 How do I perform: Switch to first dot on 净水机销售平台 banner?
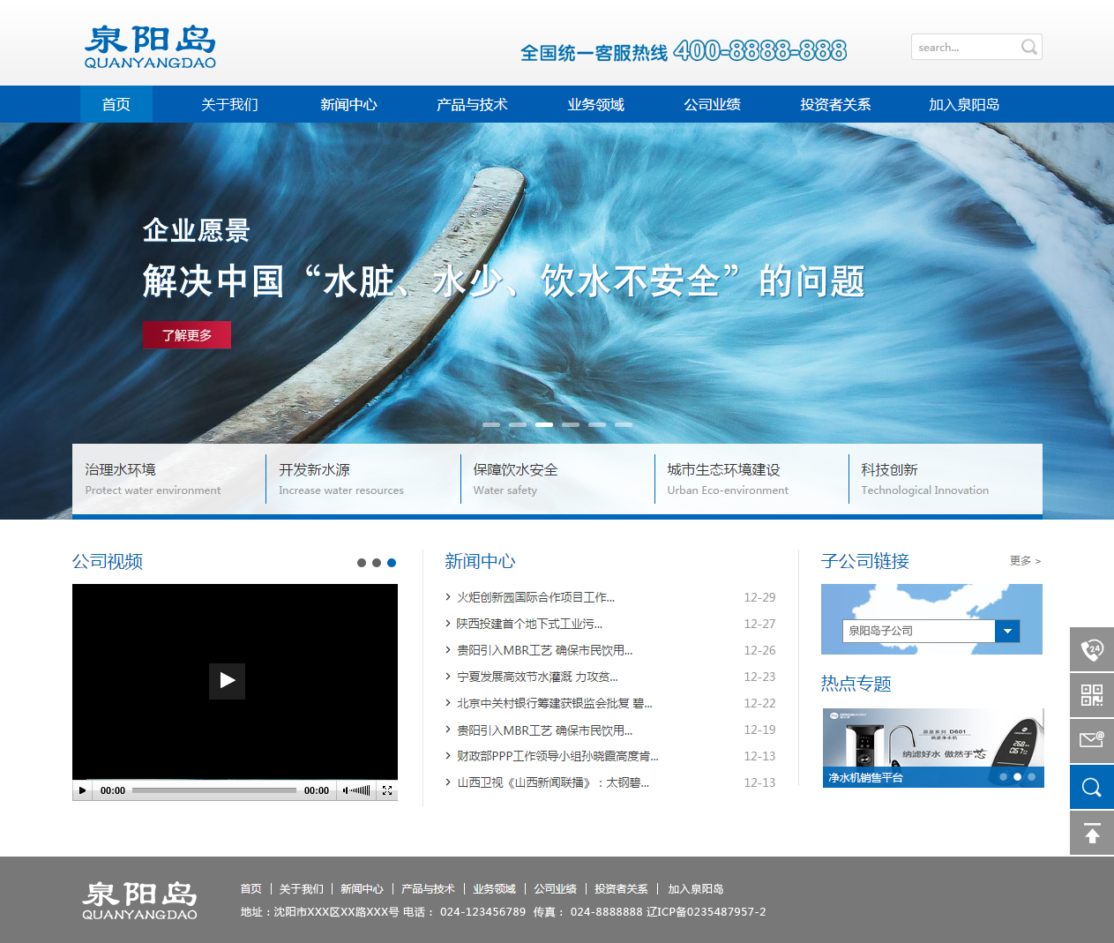1003,777
